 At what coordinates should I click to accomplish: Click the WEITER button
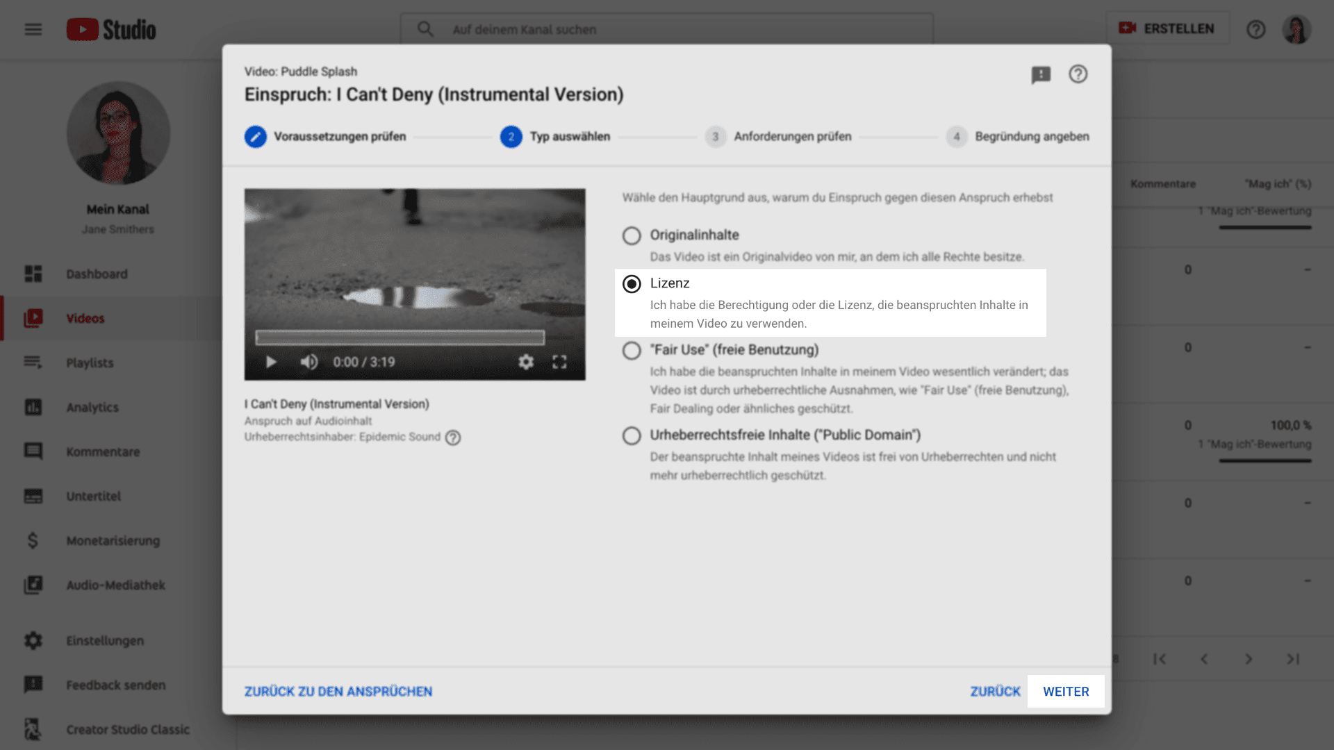[x=1066, y=692]
